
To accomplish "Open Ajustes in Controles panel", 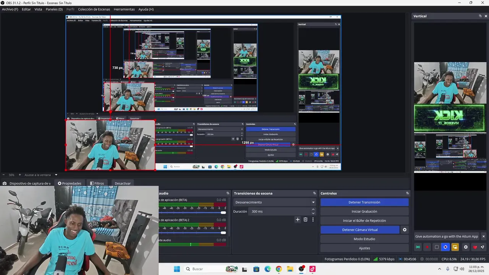I will point(364,248).
